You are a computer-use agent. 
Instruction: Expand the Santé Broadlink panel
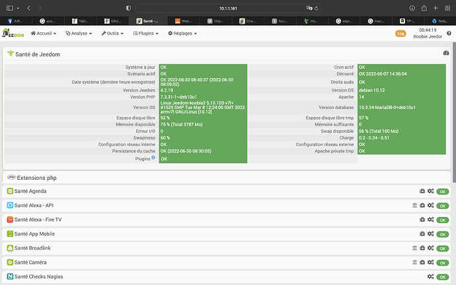point(226,248)
